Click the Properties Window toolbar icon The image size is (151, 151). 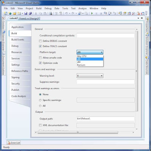pyautogui.click(x=125, y=13)
